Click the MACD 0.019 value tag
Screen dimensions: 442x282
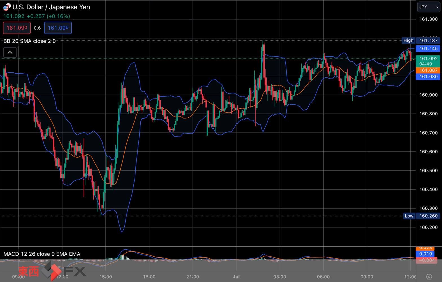click(425, 254)
